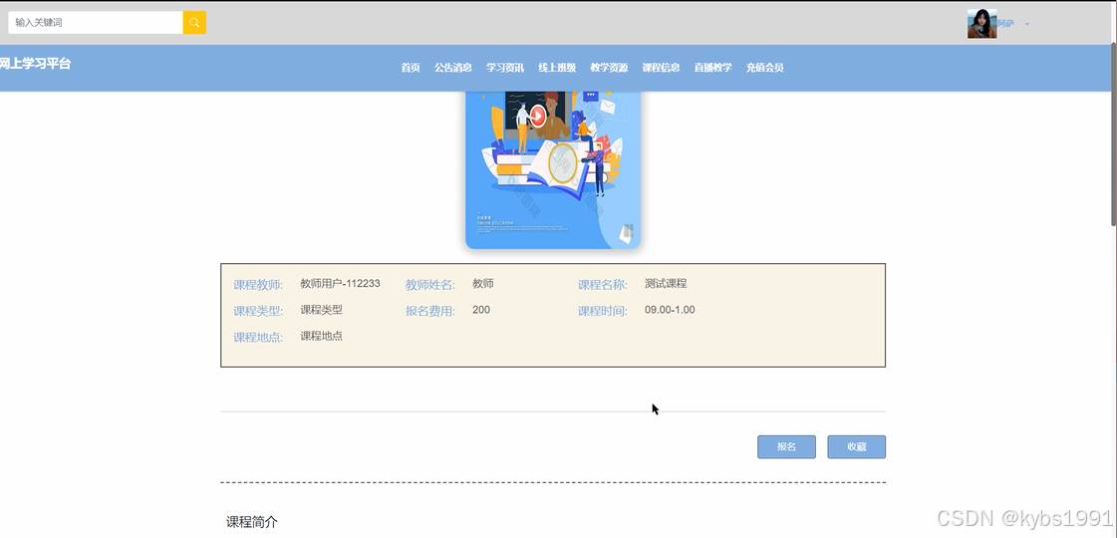This screenshot has height=538, width=1117.
Task: Open 教学资源 menu item
Action: pos(609,68)
